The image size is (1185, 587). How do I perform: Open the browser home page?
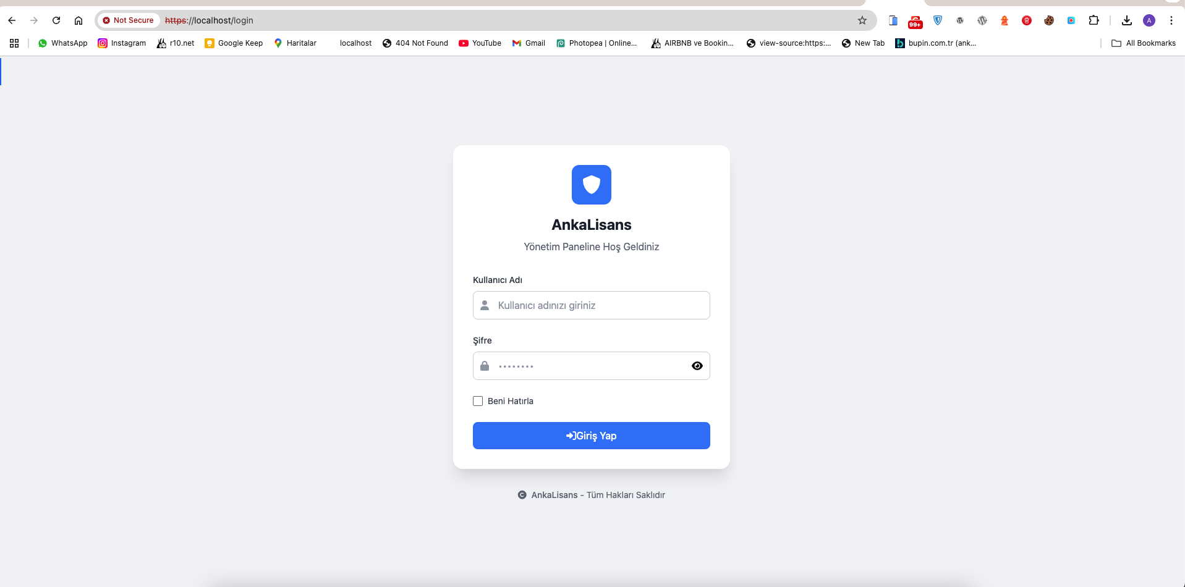click(79, 20)
